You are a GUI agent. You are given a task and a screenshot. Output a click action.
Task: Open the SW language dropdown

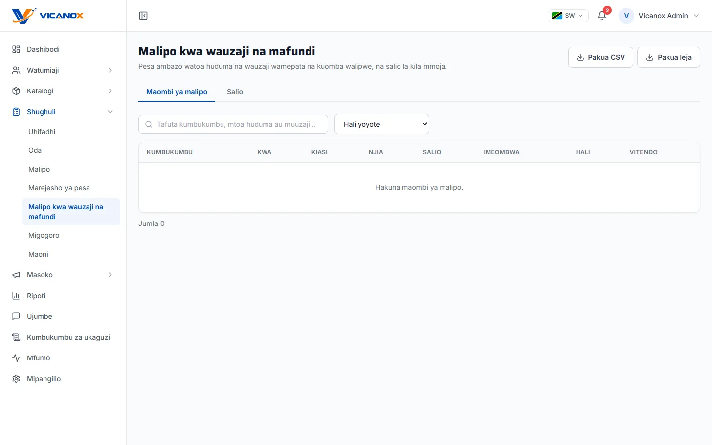pos(568,16)
